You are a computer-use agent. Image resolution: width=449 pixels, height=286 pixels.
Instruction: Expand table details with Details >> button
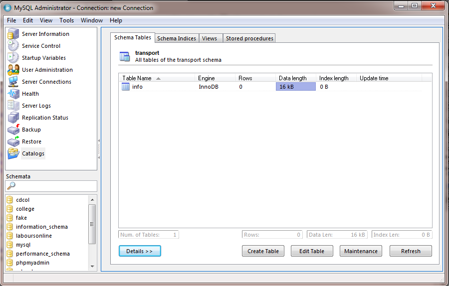(140, 251)
